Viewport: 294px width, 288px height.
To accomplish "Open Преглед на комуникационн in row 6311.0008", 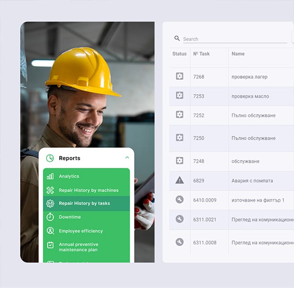I will tap(263, 243).
